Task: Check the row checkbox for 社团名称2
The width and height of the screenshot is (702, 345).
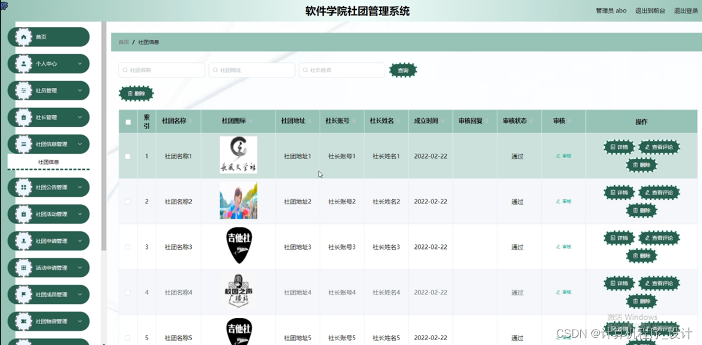Action: click(x=128, y=202)
